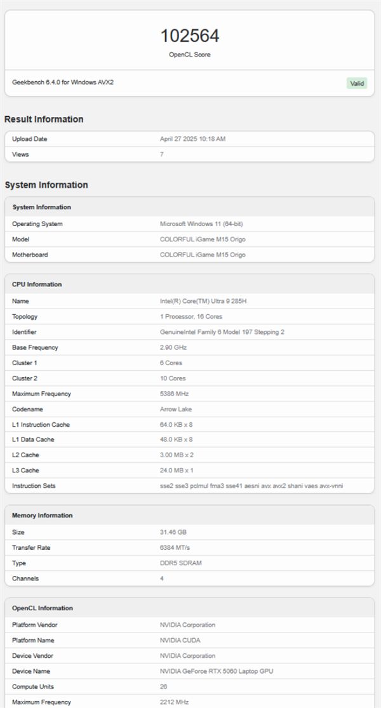
Task: Click the 2.90 GHz base frequency value
Action: tap(173, 348)
